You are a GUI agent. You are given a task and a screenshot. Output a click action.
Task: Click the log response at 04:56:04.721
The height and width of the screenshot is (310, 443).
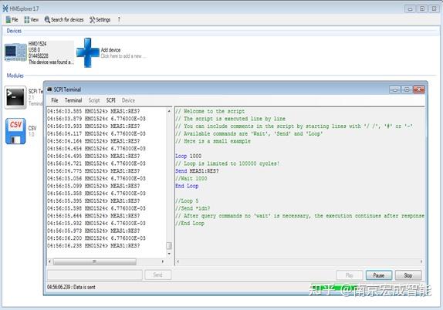[96, 163]
